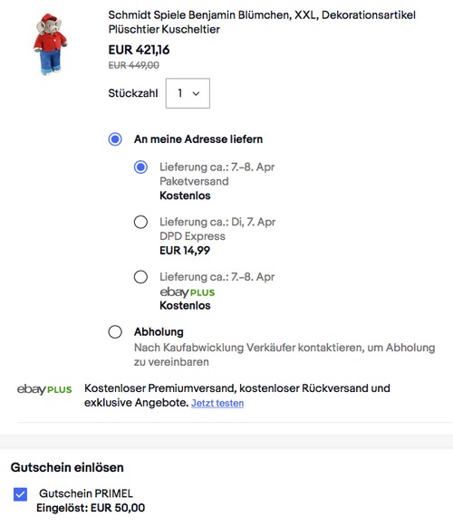Click the Jetzt testen link
This screenshot has width=453, height=526.
pyautogui.click(x=217, y=403)
